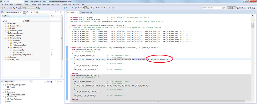
Task: Collapse all icon in Components panel
Action: coord(45,82)
